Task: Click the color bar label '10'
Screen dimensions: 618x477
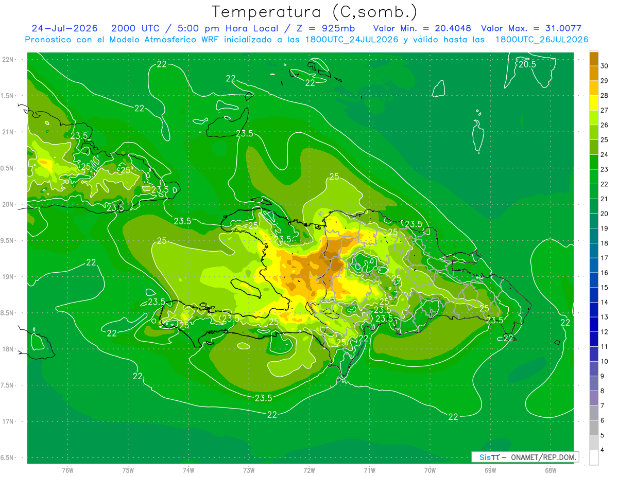Action: [x=605, y=361]
